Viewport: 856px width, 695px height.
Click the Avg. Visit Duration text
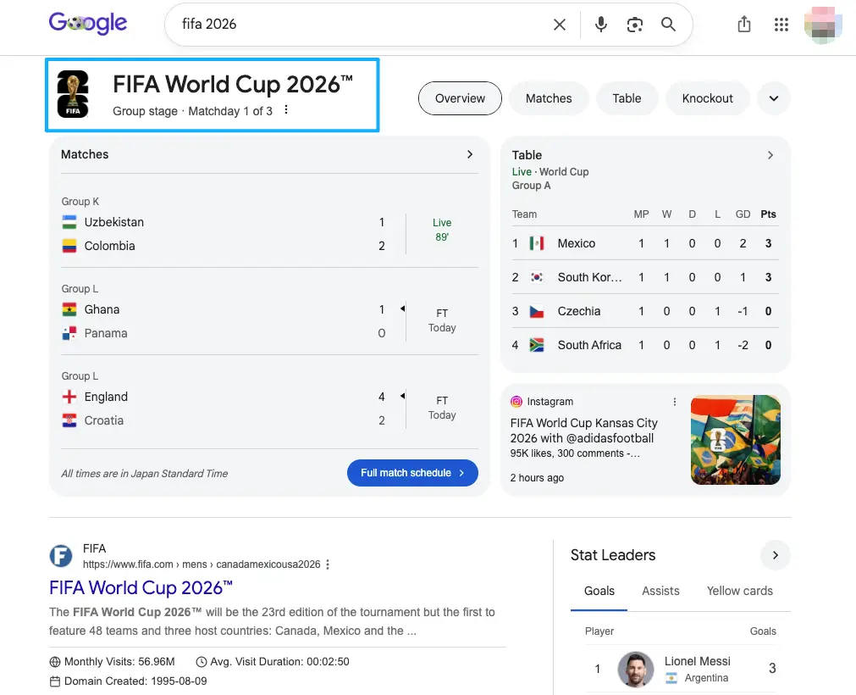[279, 662]
